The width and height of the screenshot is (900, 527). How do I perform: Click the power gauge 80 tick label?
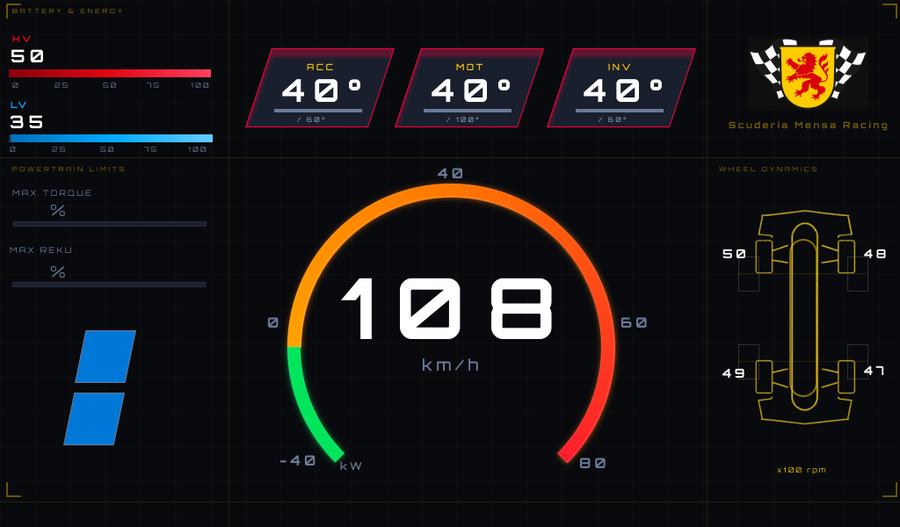593,464
